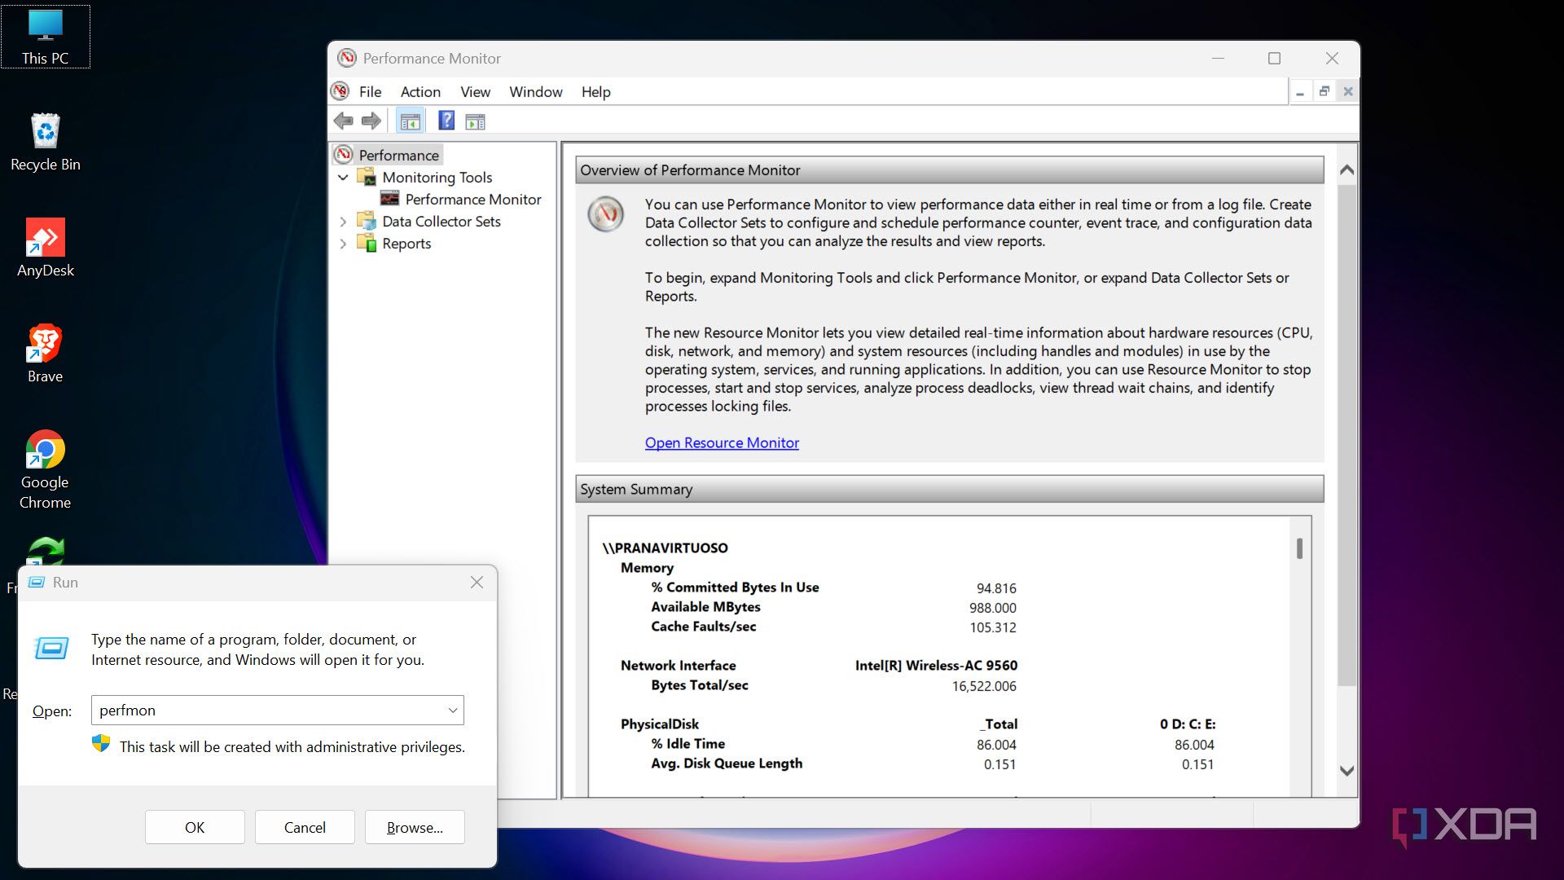Toggle Show/Hide Action Pane toolbar icon
Viewport: 1564px width, 880px height.
(x=475, y=121)
